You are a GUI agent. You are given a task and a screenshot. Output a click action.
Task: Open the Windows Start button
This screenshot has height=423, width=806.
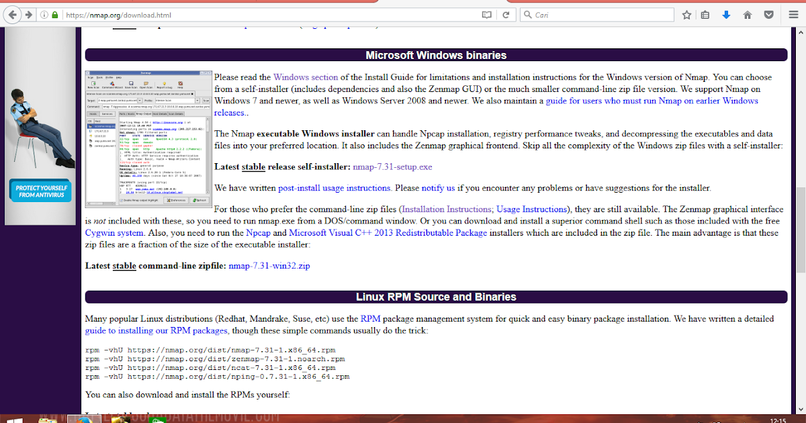point(14,420)
